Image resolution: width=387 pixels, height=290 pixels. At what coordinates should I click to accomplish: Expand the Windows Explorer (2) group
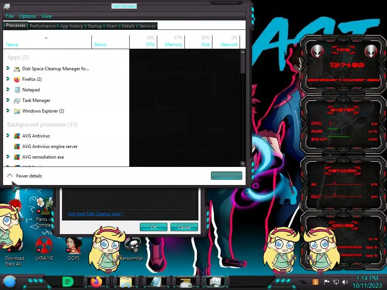pyautogui.click(x=8, y=111)
